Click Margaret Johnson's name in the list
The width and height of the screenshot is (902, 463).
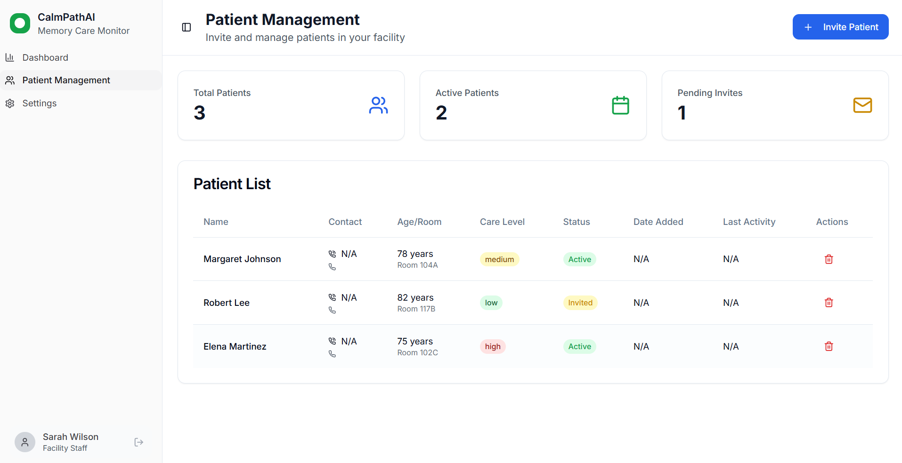tap(242, 259)
